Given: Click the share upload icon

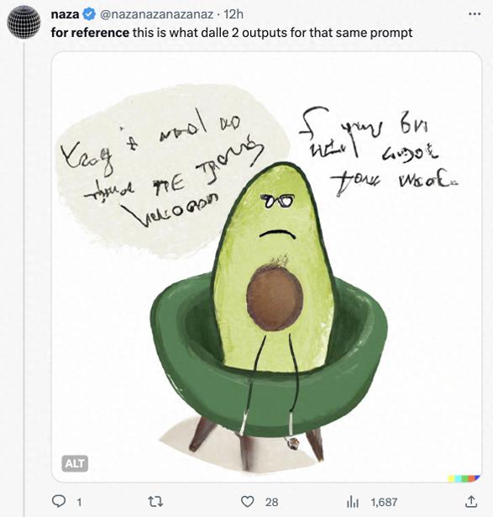Looking at the screenshot, I should pos(471,502).
